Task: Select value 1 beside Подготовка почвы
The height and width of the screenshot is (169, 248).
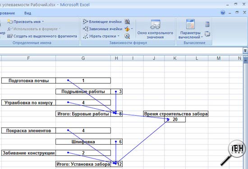Action: pyautogui.click(x=83, y=80)
